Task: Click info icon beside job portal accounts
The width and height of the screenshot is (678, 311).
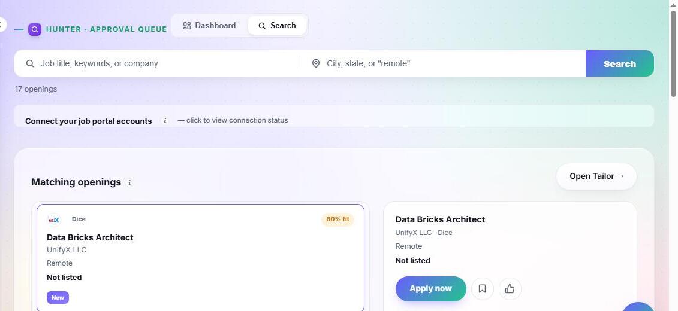Action: [x=164, y=121]
